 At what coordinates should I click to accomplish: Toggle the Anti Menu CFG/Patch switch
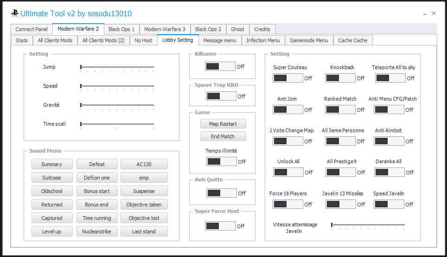coord(389,109)
